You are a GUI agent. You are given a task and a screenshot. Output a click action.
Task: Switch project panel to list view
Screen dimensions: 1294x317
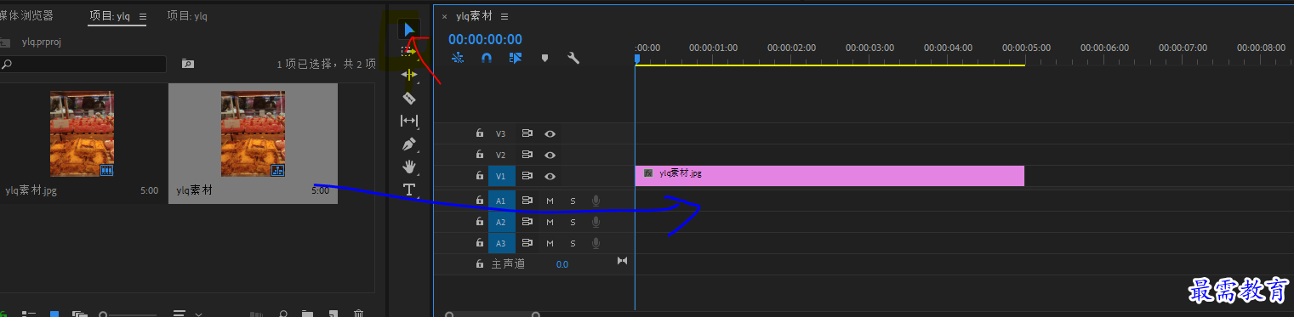click(x=29, y=314)
